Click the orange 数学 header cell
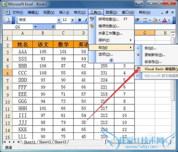This screenshot has height=152, width=178. (63, 44)
